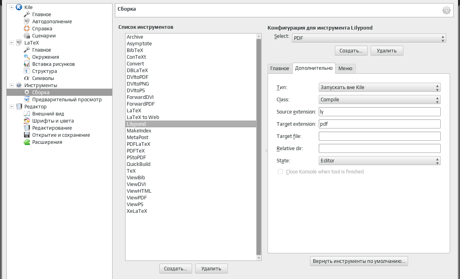Click the Открытие и сохранение floppy icon

click(x=27, y=135)
